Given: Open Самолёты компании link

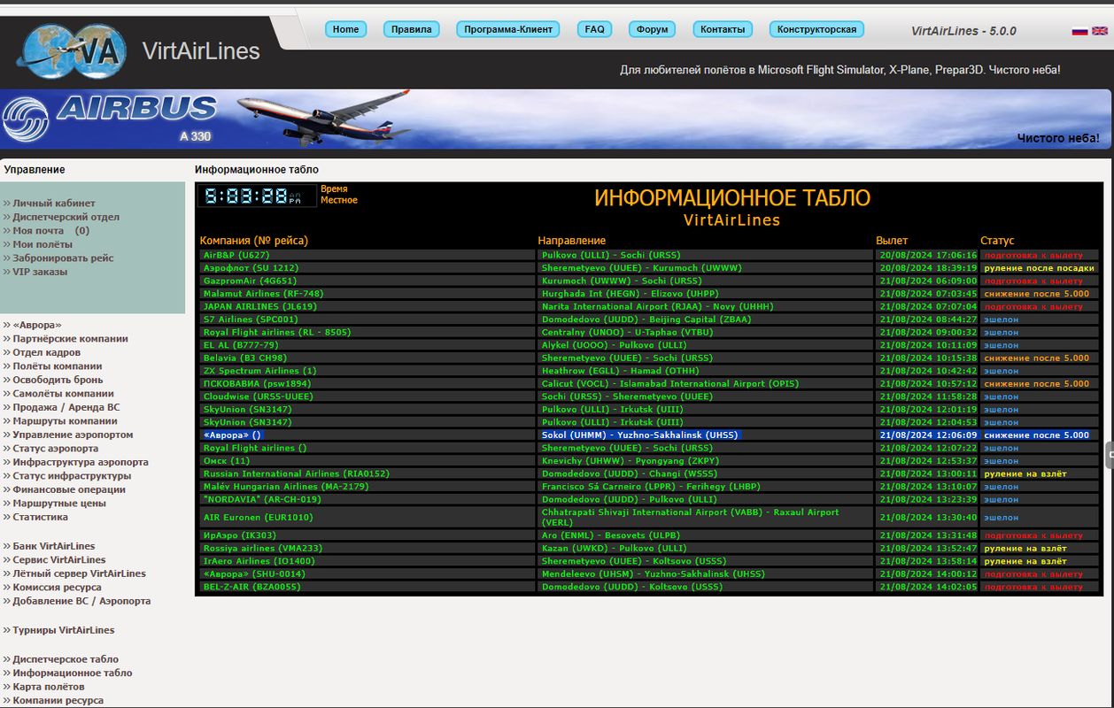Looking at the screenshot, I should (63, 394).
